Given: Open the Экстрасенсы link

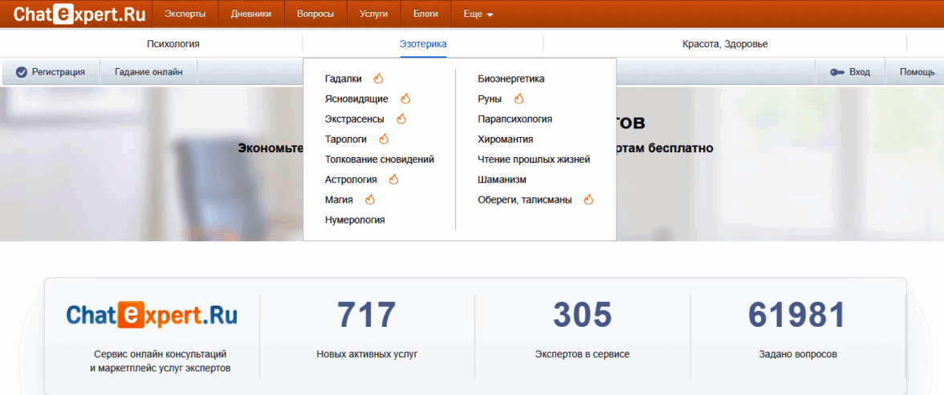Looking at the screenshot, I should point(355,119).
